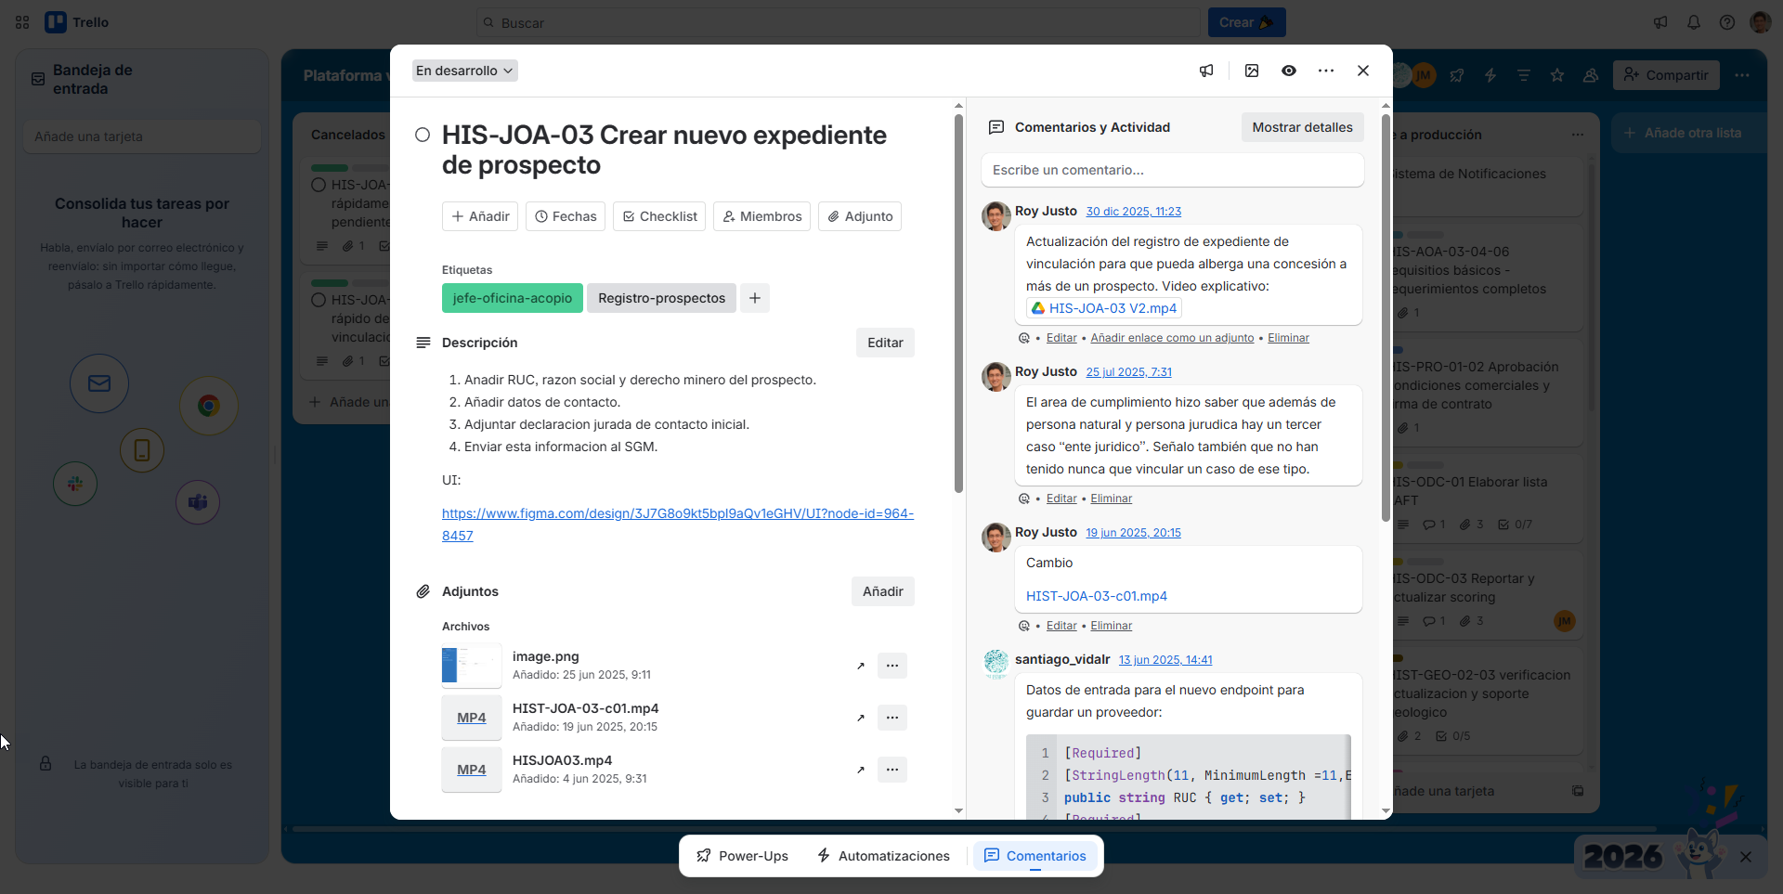Open HISJOA03.mp4 external arrow
Image resolution: width=1783 pixels, height=894 pixels.
[861, 770]
